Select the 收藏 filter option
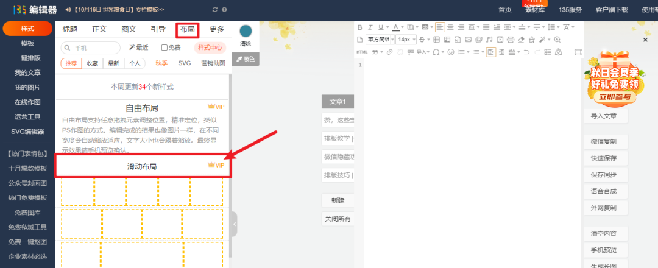658x268 pixels. click(x=93, y=63)
